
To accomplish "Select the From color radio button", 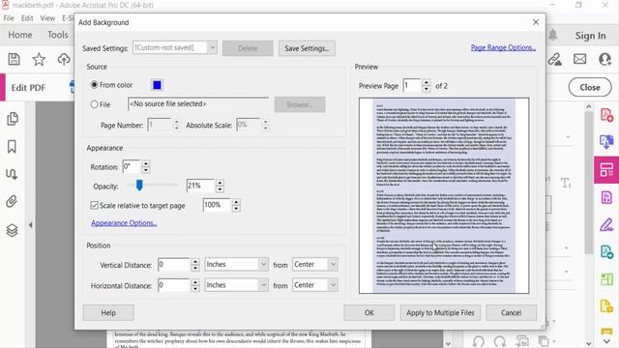I will [95, 85].
